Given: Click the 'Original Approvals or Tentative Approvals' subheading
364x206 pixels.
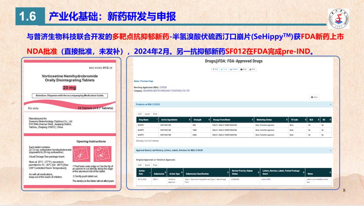Looking at the screenshot, I should tap(156, 160).
